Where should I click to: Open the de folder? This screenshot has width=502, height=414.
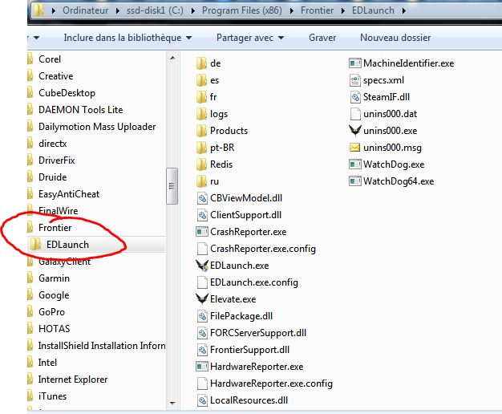208,63
